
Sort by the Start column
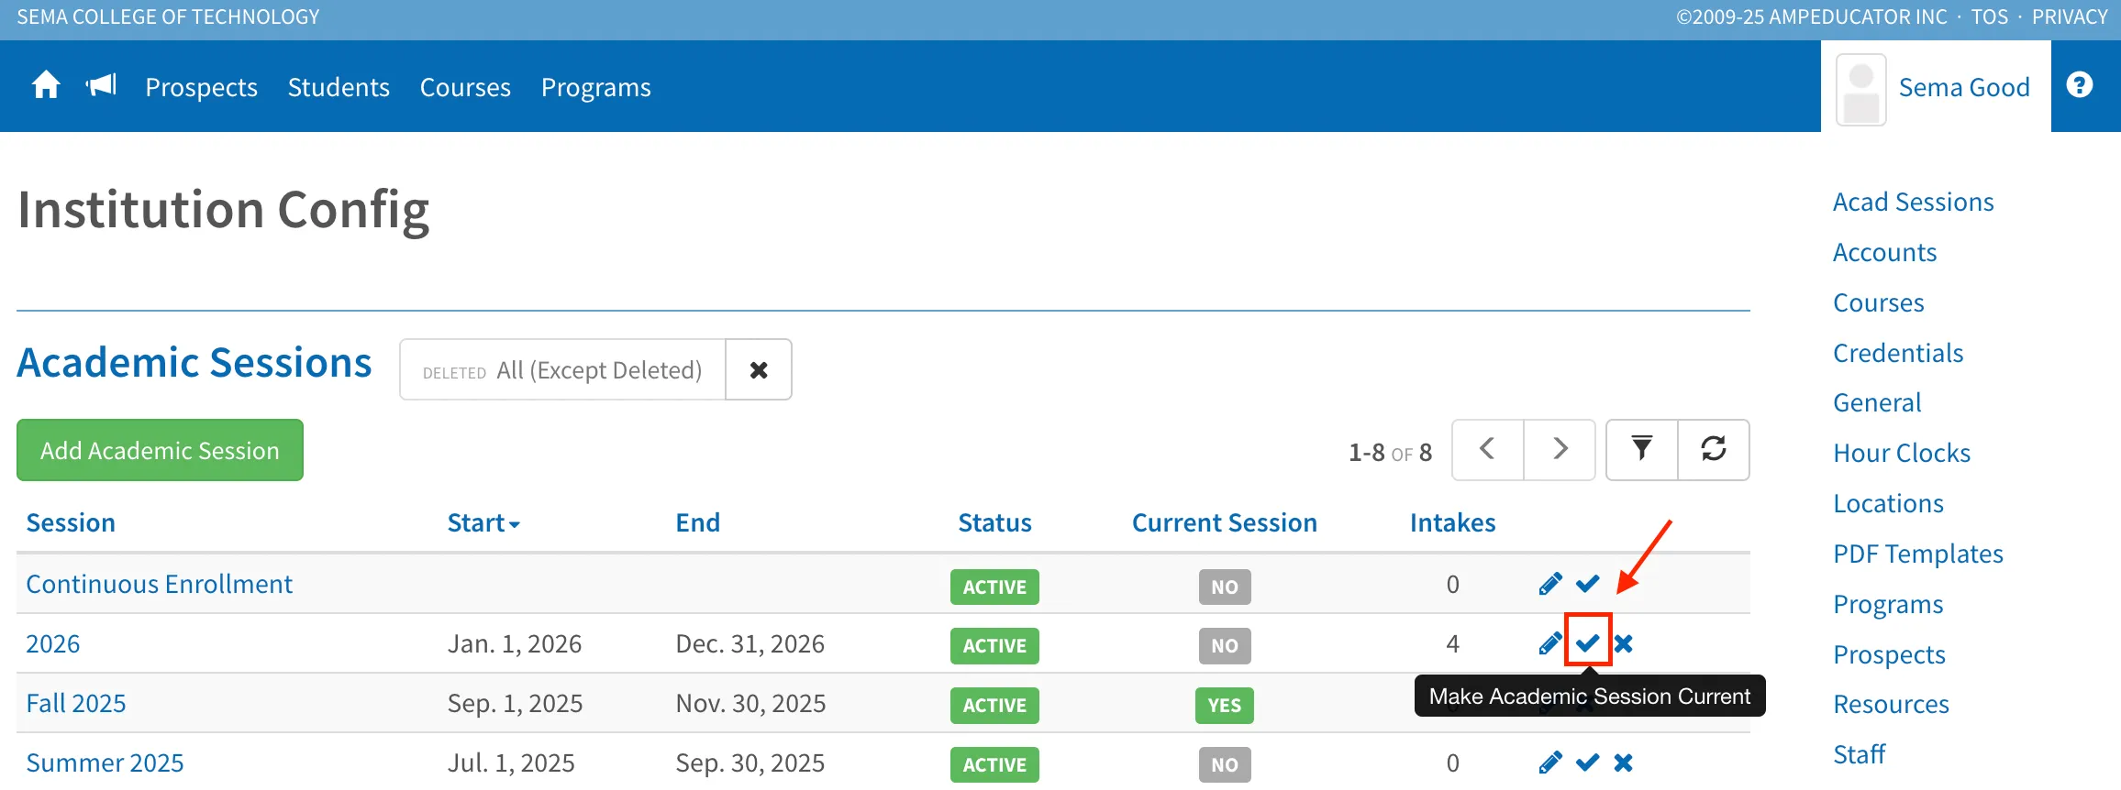tap(483, 522)
